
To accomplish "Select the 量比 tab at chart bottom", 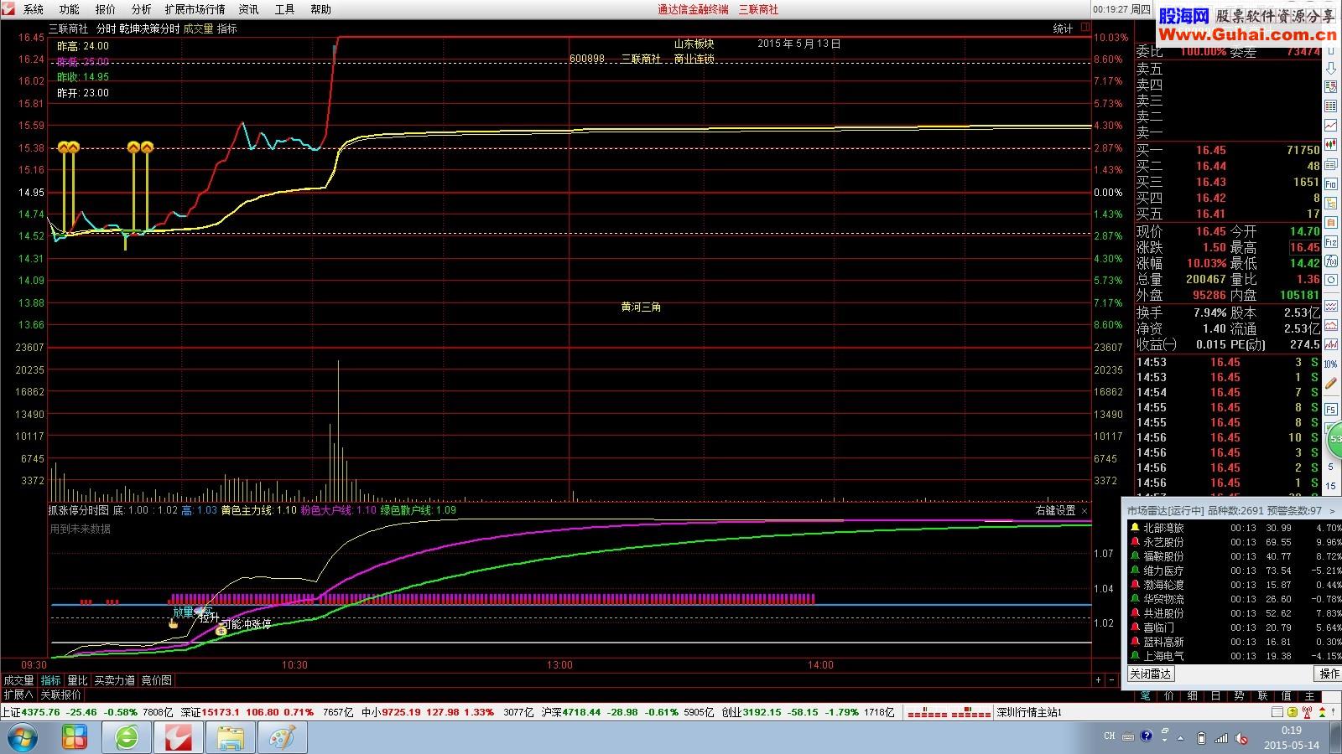I will point(77,680).
